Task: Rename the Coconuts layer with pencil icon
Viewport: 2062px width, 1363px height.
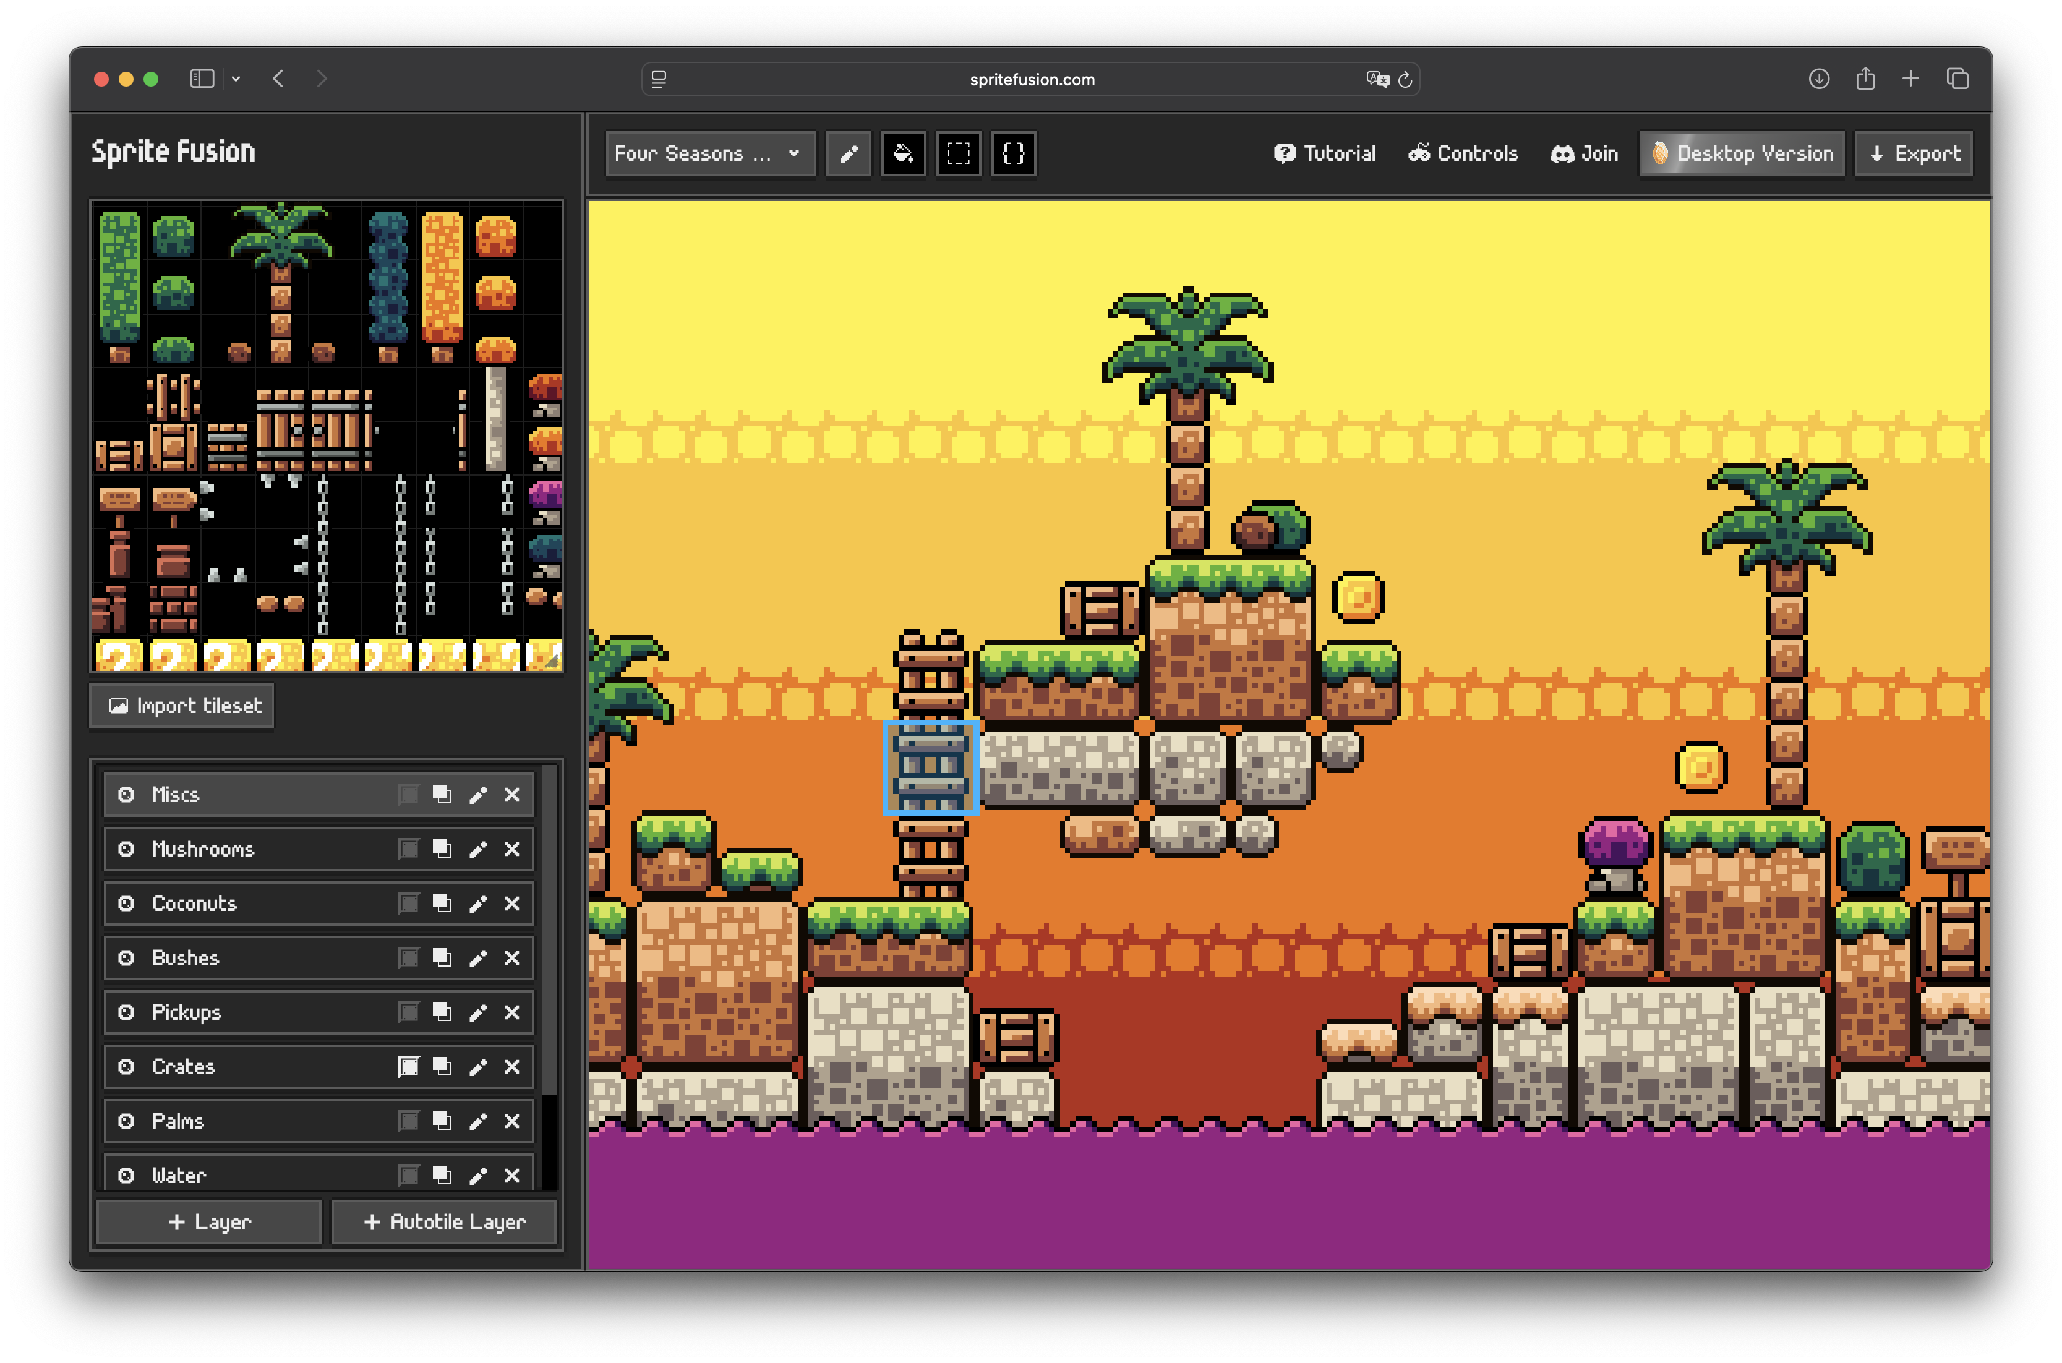Action: pos(477,903)
